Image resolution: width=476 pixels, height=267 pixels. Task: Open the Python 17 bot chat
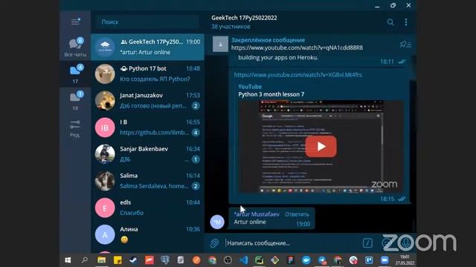coord(147,73)
